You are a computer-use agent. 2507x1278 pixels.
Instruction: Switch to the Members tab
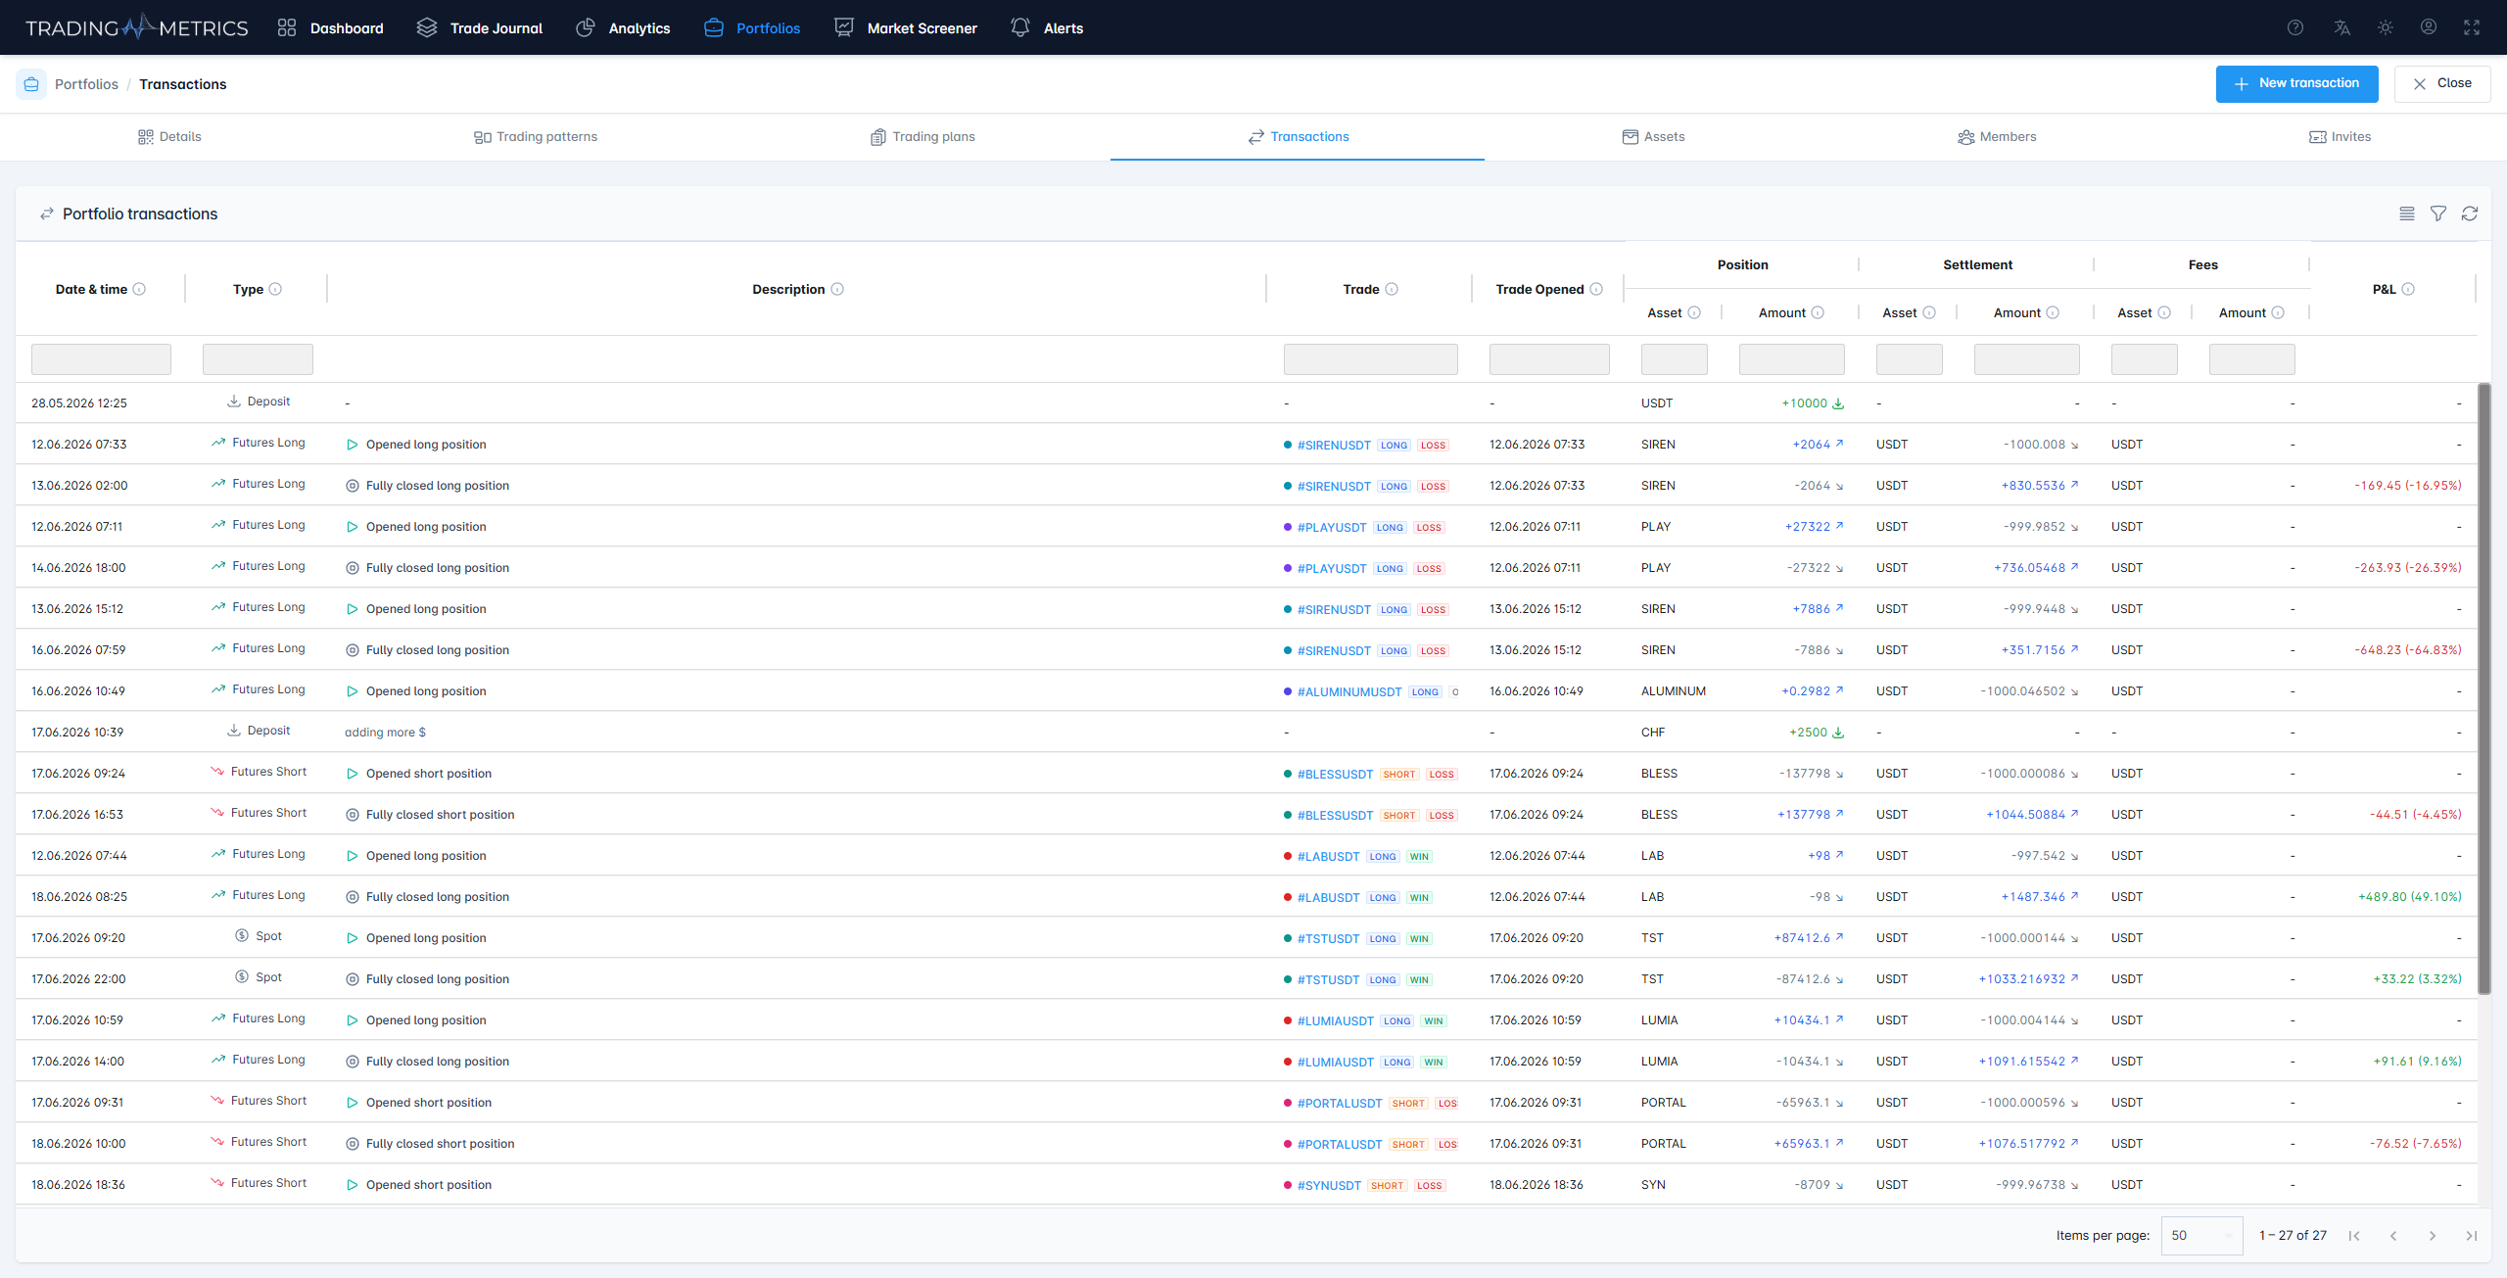(1997, 136)
